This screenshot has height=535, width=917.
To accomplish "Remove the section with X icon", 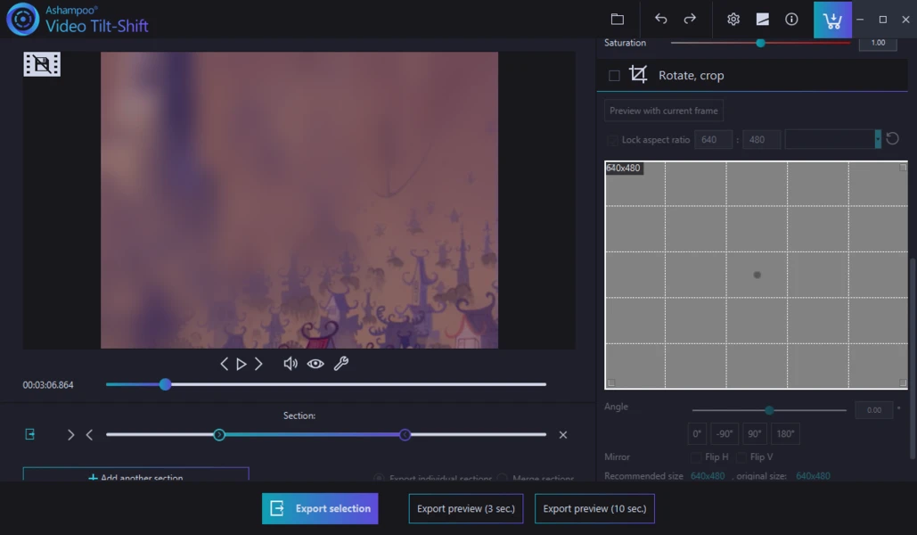I will [x=562, y=435].
